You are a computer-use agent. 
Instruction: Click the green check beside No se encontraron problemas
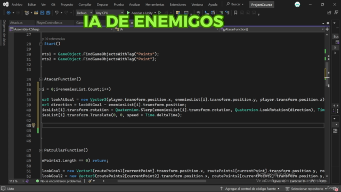[37, 181]
